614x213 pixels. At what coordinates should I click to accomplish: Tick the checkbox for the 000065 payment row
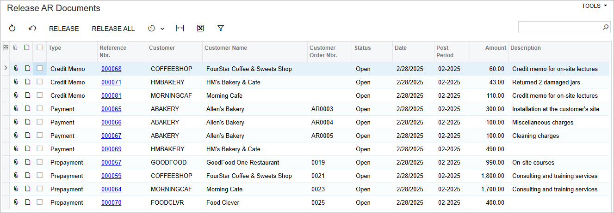(x=40, y=109)
